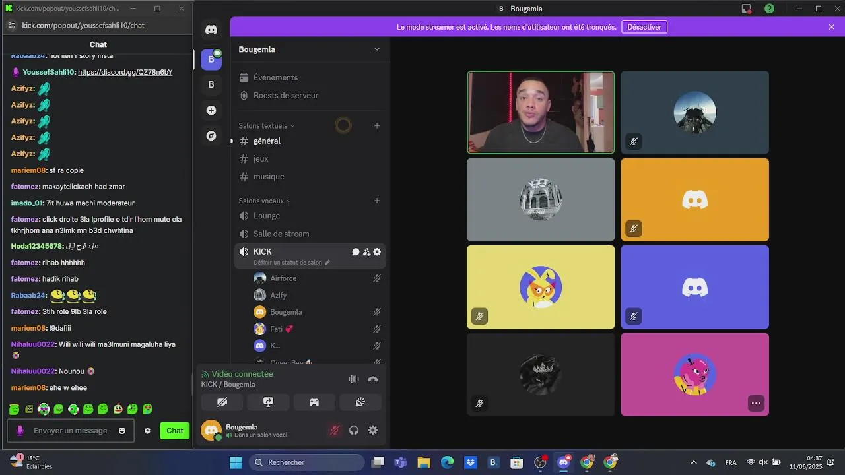The image size is (845, 475).
Task: Toggle deafen headphones icon
Action: (x=354, y=430)
